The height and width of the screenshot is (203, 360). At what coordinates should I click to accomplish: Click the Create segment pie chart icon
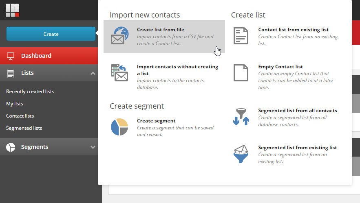click(x=119, y=127)
